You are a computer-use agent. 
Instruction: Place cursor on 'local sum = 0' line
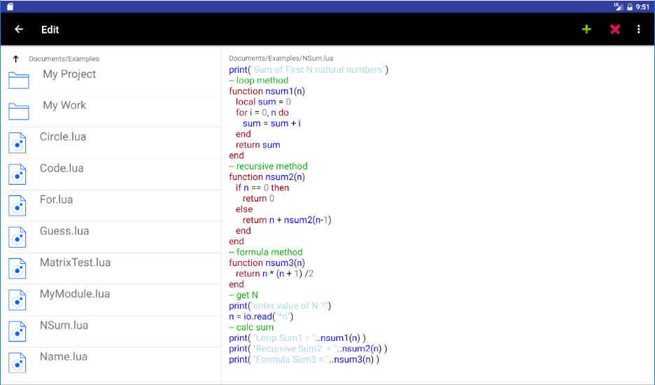pos(263,102)
